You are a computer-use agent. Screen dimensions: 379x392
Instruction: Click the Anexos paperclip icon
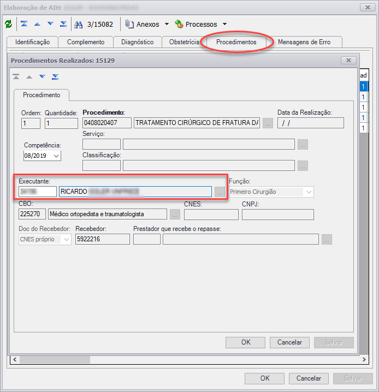click(x=129, y=24)
